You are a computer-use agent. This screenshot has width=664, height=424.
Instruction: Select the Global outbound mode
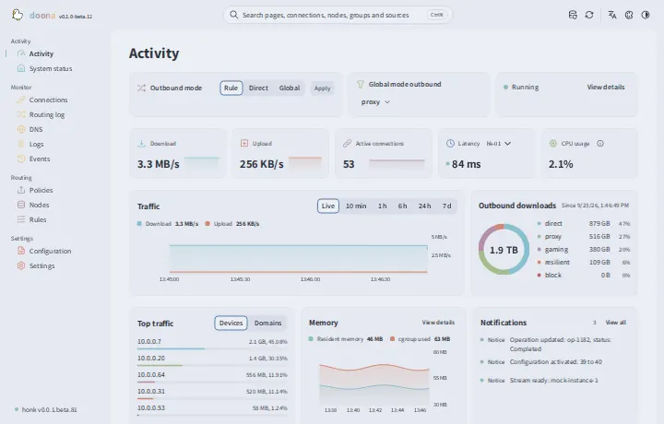(290, 88)
